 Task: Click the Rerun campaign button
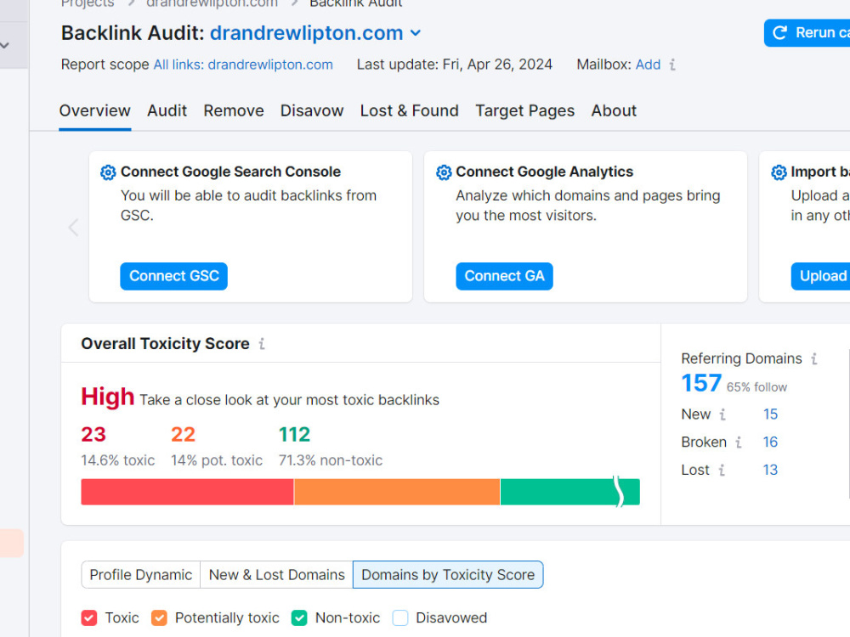807,33
